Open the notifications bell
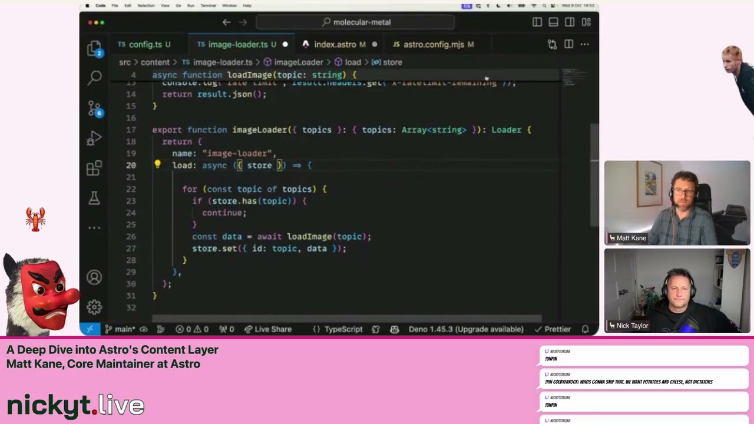Screen dimensions: 754x424 tap(585, 329)
